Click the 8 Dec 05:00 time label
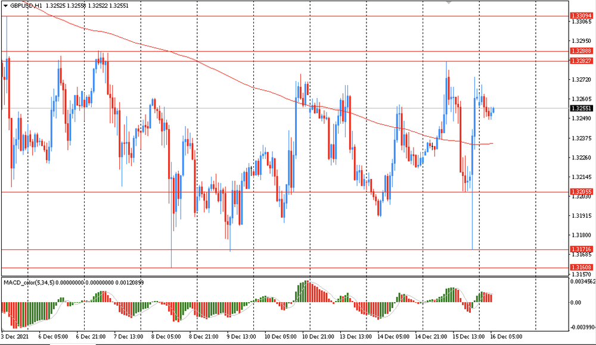596x345 pixels. [166, 337]
